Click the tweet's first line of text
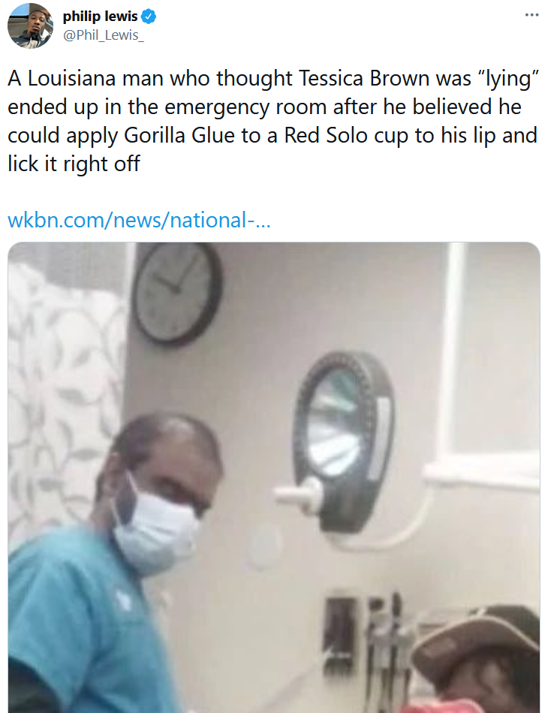This screenshot has height=713, width=551. [x=273, y=79]
